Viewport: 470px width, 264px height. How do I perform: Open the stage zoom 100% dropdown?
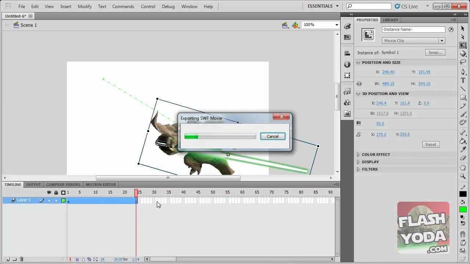[336, 25]
